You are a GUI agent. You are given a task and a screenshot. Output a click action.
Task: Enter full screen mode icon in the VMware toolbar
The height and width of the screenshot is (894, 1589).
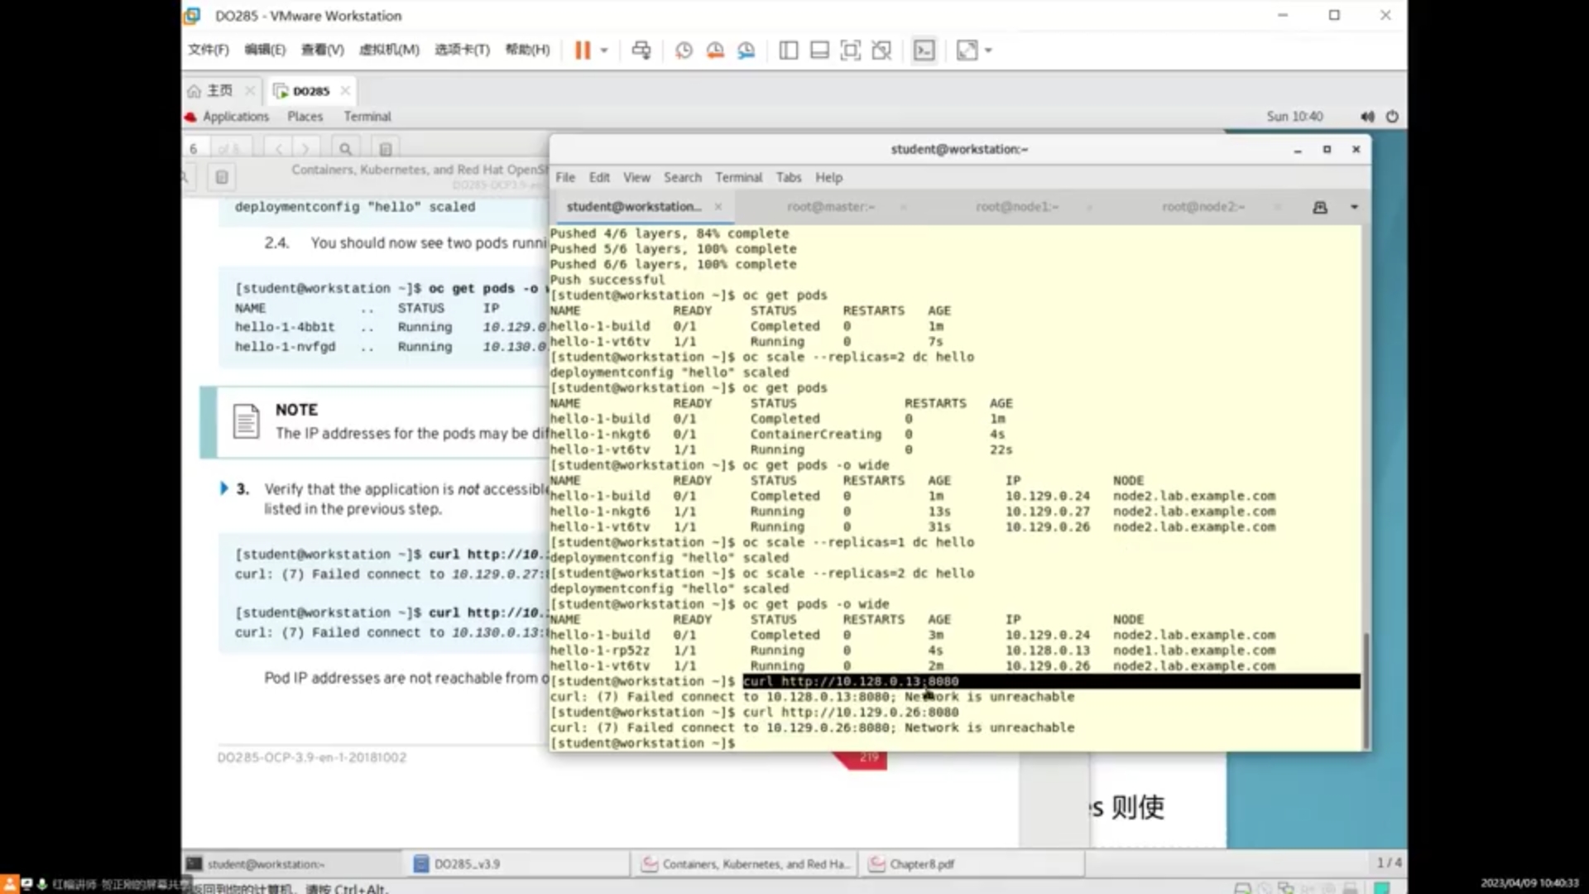point(850,50)
